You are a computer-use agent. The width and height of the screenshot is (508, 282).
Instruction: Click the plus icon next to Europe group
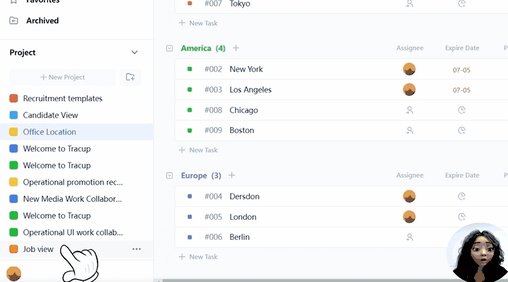[232, 176]
